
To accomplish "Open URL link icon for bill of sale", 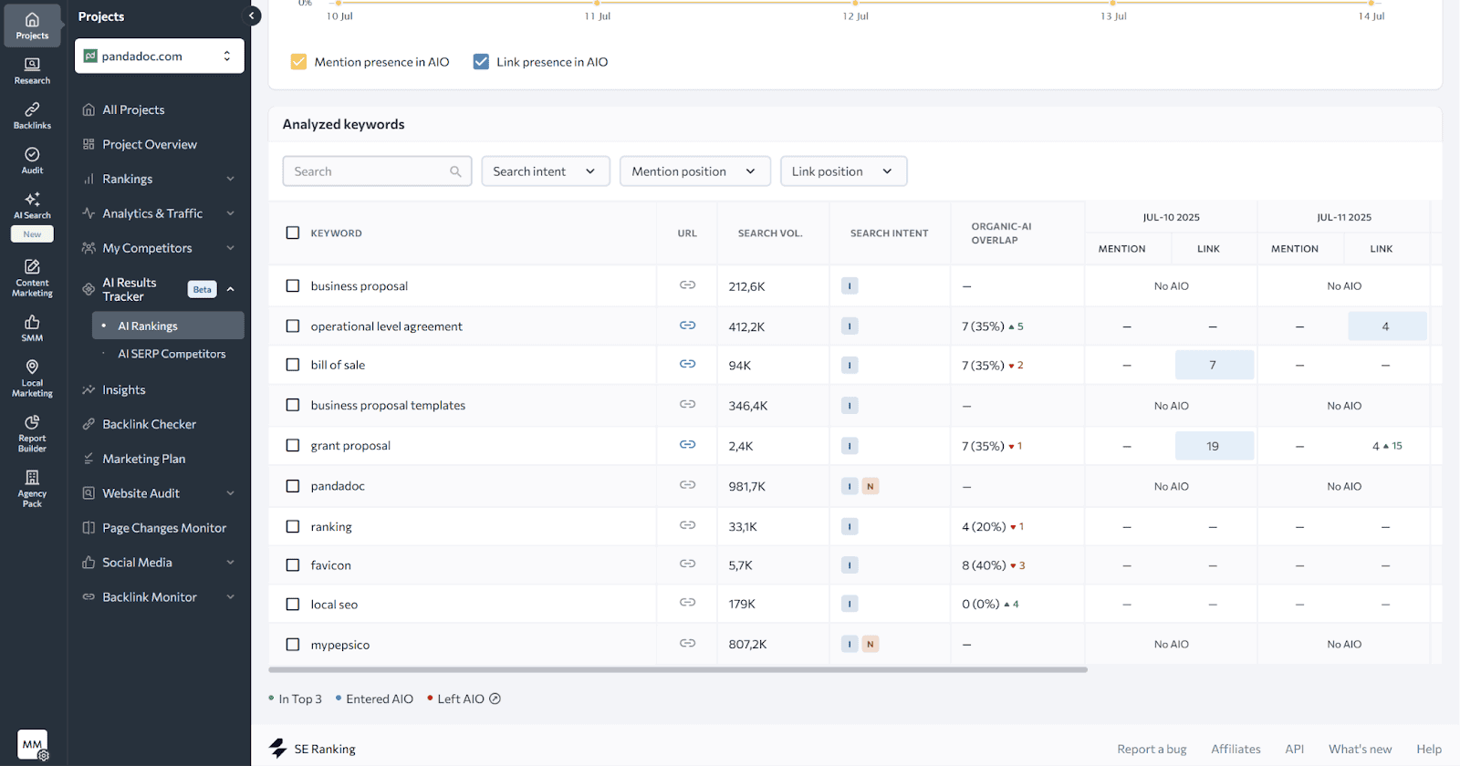I will click(687, 364).
